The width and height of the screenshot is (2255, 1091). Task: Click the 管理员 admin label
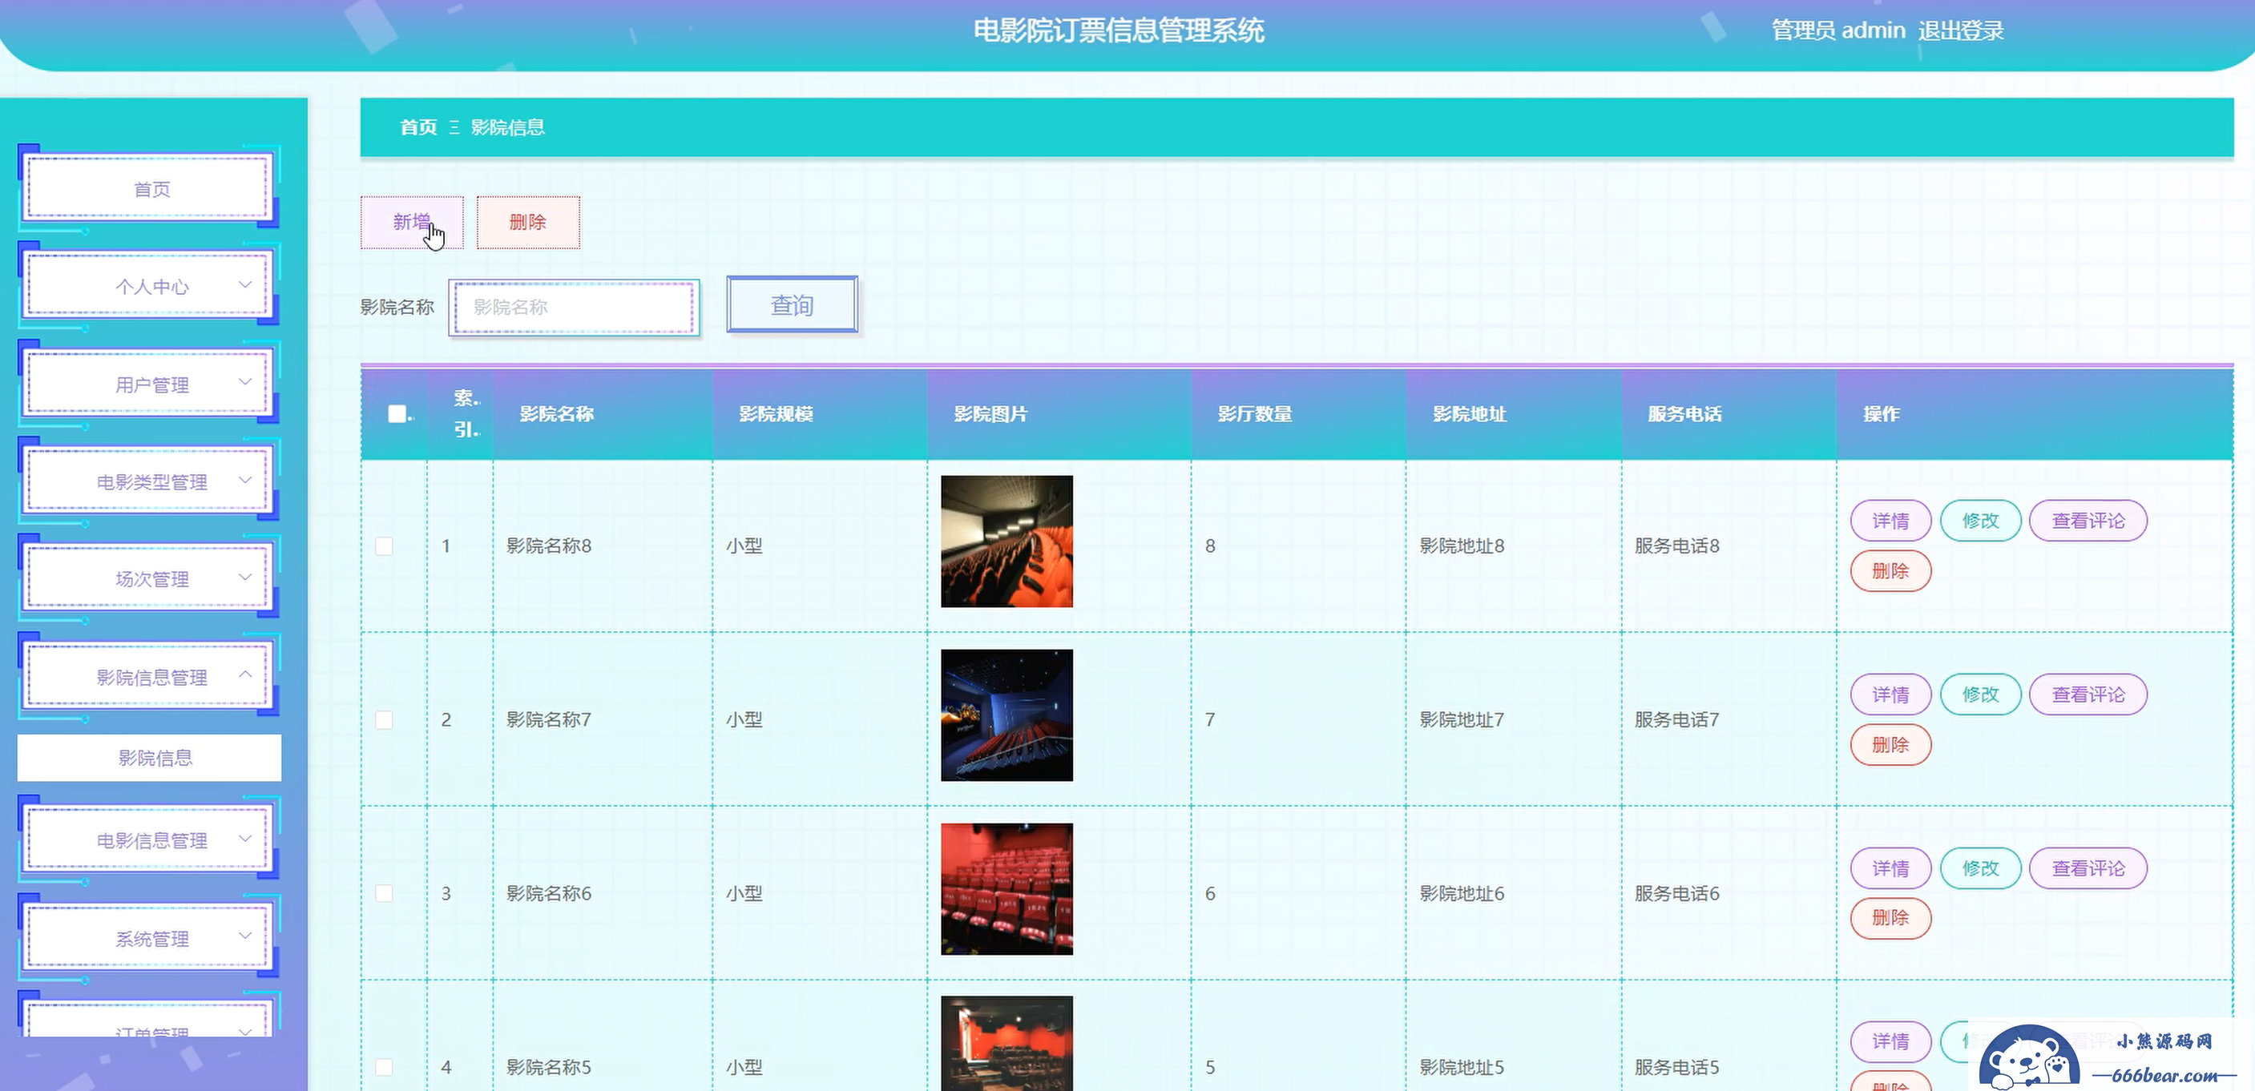pyautogui.click(x=1838, y=30)
